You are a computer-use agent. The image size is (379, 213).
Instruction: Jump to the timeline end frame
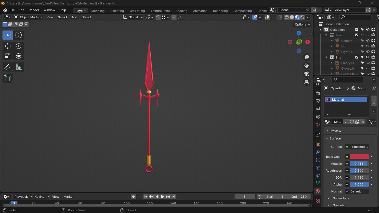(174, 197)
